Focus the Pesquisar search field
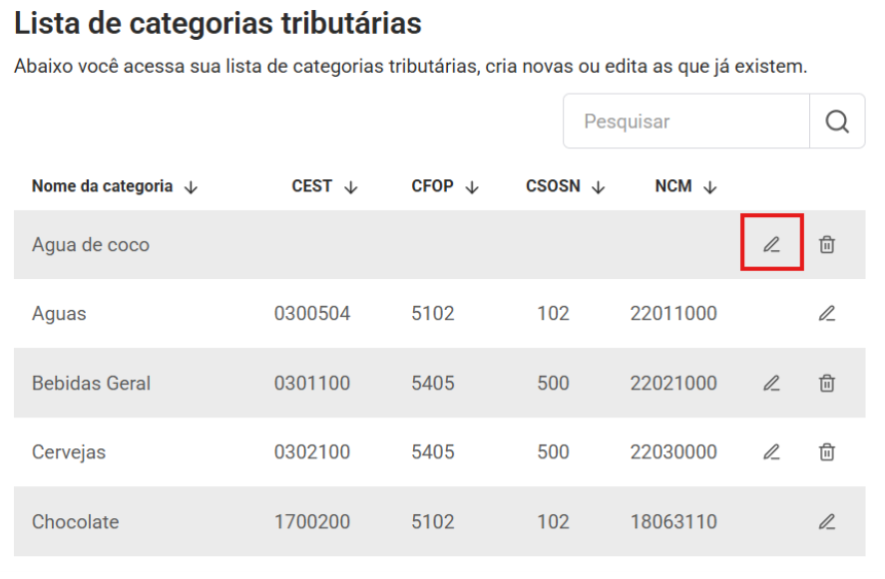Screen dimensions: 885x579 point(686,122)
